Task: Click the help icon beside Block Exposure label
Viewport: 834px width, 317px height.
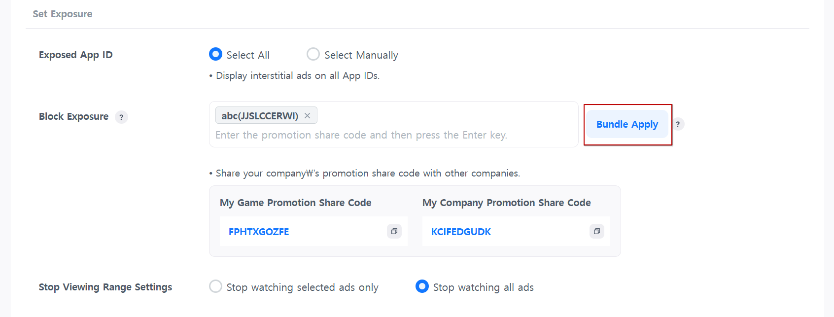Action: [x=121, y=117]
